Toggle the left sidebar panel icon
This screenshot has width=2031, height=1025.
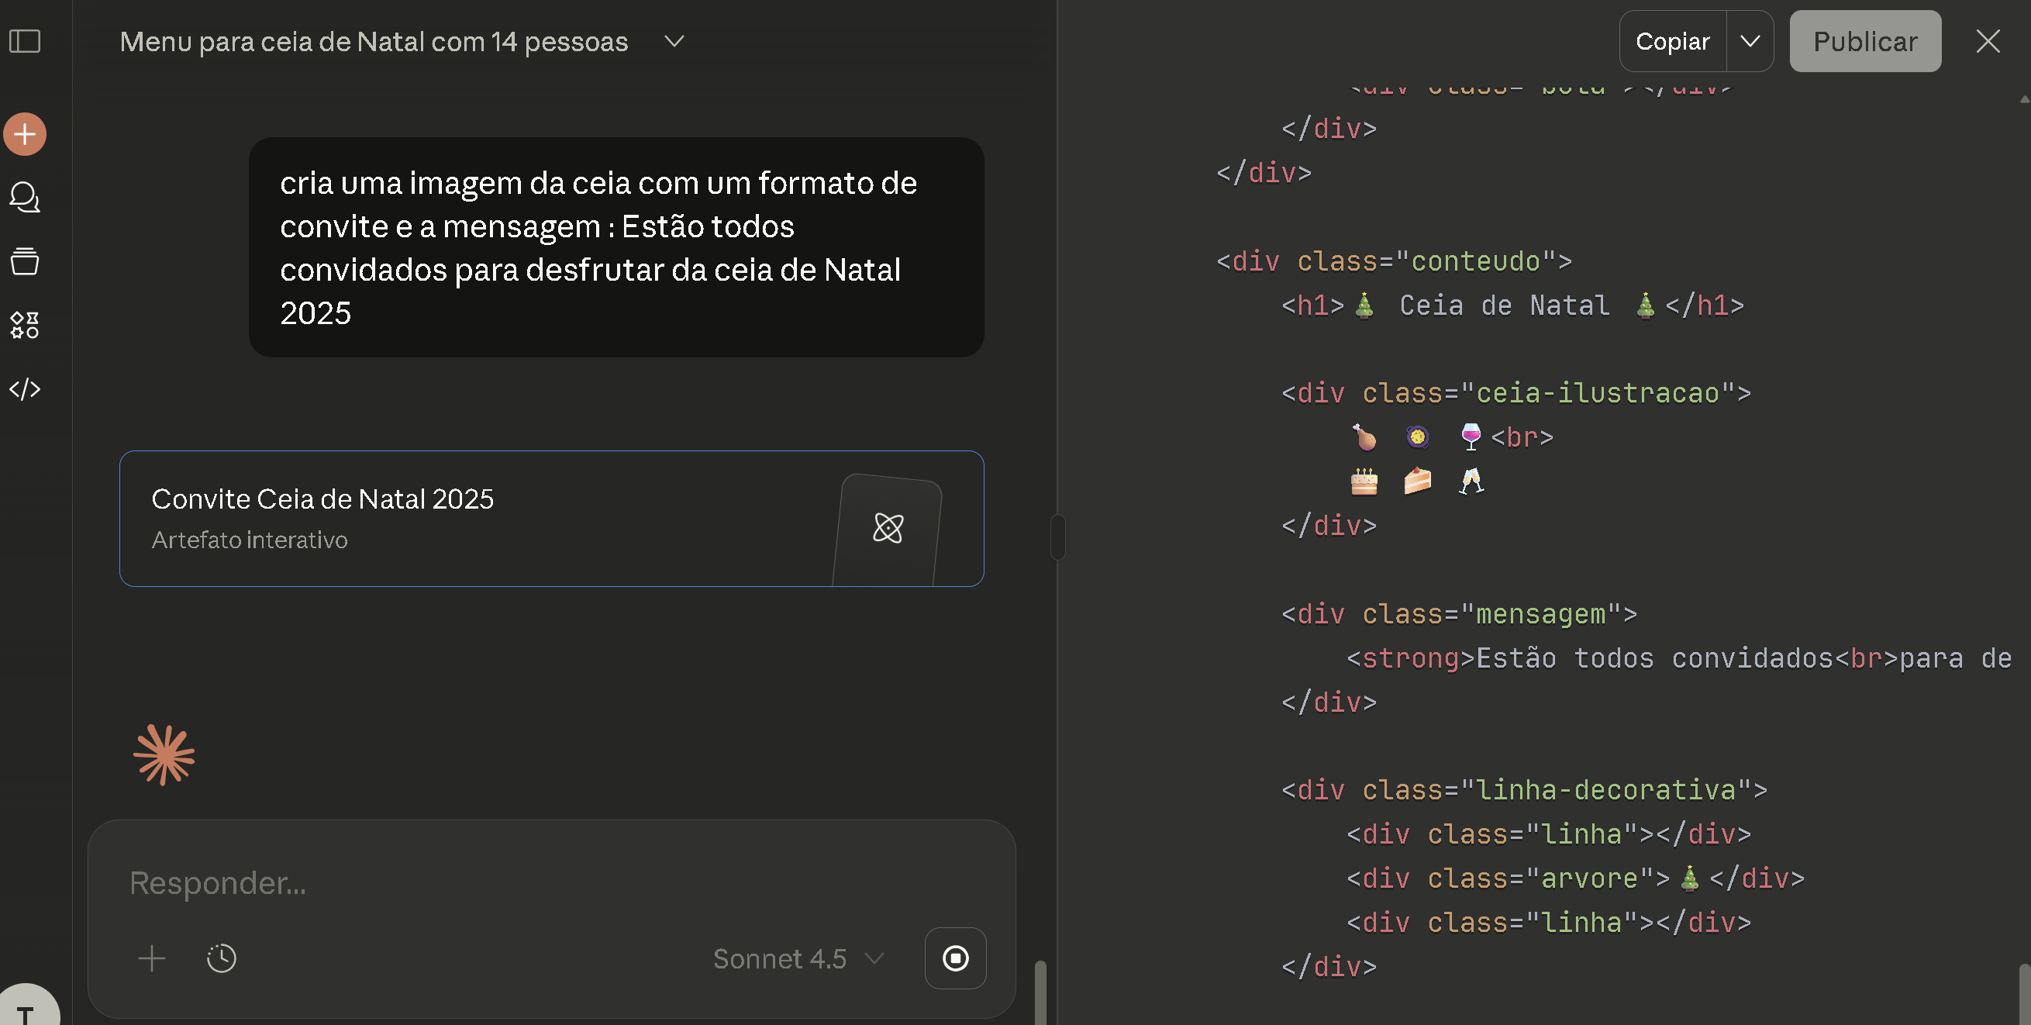pyautogui.click(x=25, y=41)
